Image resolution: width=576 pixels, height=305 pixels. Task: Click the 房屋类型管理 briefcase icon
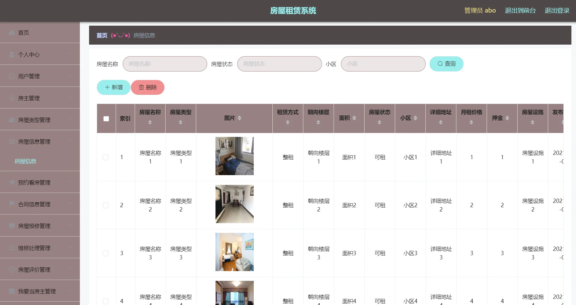(x=11, y=120)
